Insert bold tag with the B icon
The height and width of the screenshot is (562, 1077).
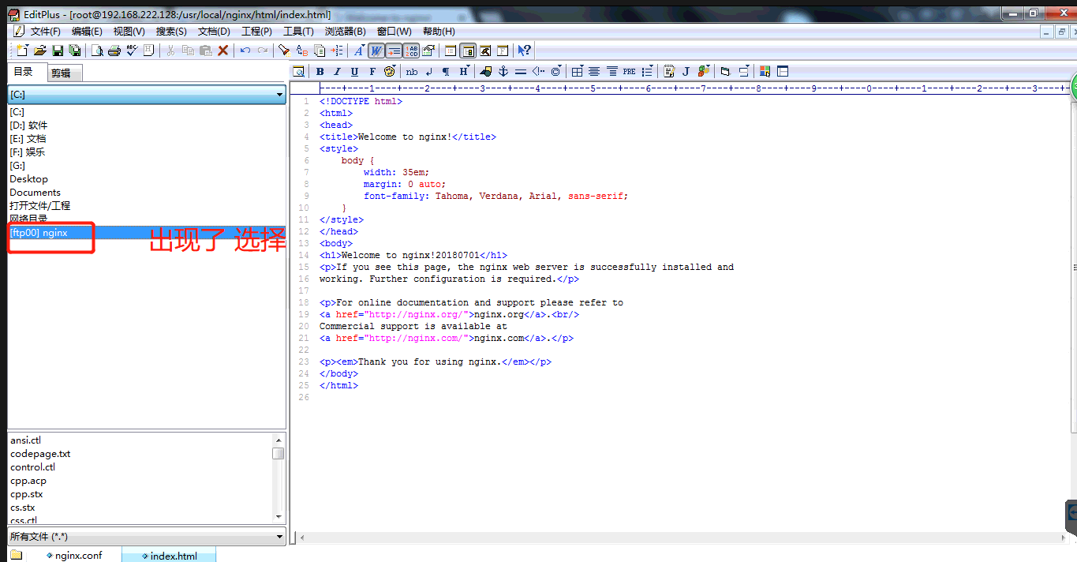pyautogui.click(x=320, y=71)
